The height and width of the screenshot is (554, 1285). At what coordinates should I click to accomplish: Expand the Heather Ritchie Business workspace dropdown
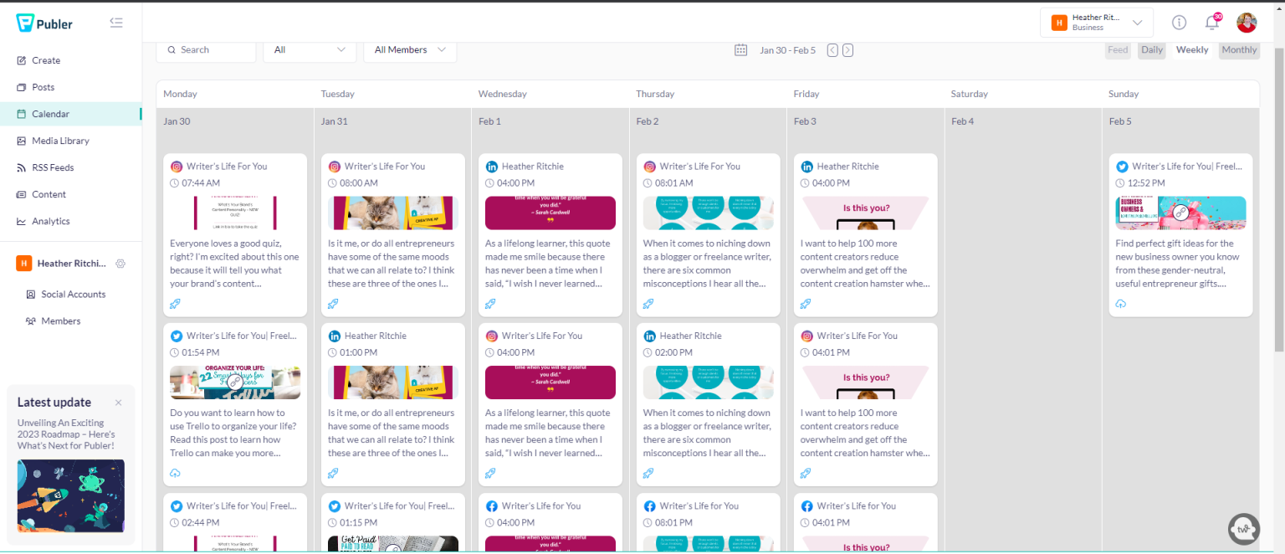click(x=1097, y=22)
